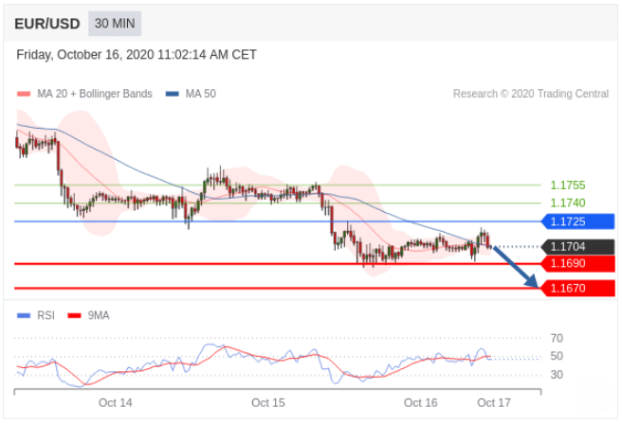This screenshot has width=622, height=424.
Task: Click the RSI 50 level label
Action: pyautogui.click(x=557, y=356)
